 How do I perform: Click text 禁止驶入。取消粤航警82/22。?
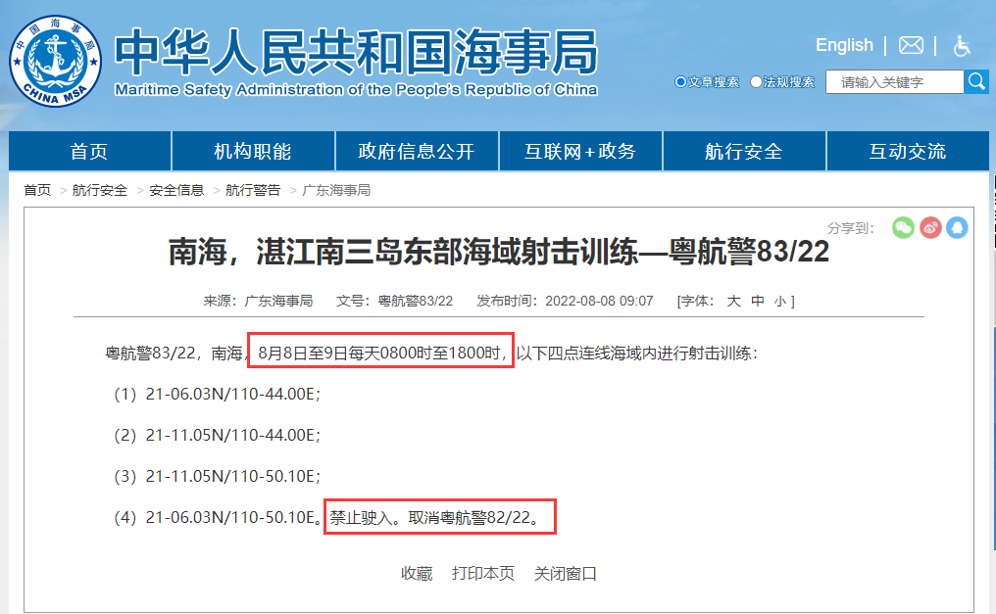[434, 518]
